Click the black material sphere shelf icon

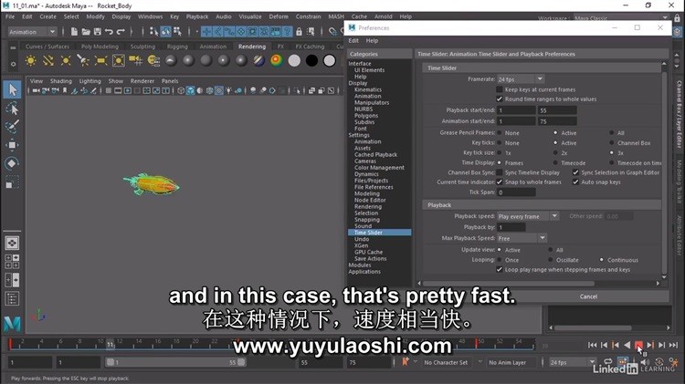pos(312,60)
